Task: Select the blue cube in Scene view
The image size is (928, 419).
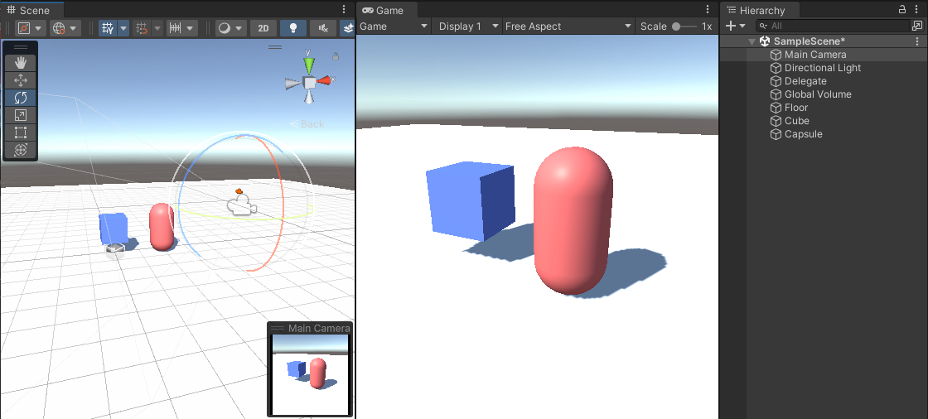Action: pos(113,229)
